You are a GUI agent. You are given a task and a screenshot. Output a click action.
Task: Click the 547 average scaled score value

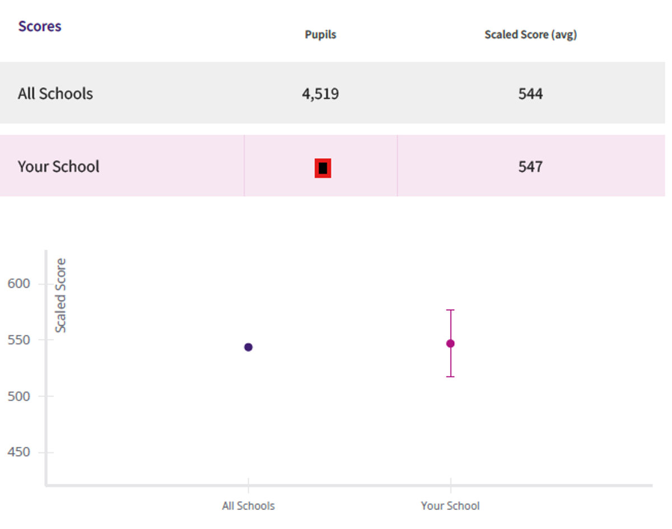click(530, 167)
